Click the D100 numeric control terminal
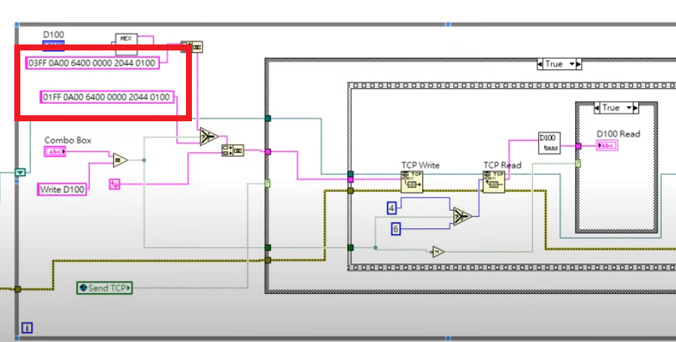The width and height of the screenshot is (676, 342). point(53,45)
